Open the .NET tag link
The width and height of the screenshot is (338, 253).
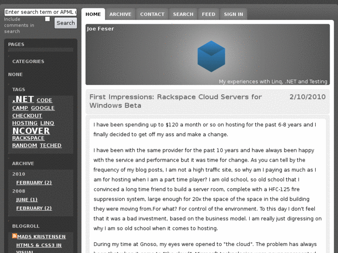click(23, 99)
